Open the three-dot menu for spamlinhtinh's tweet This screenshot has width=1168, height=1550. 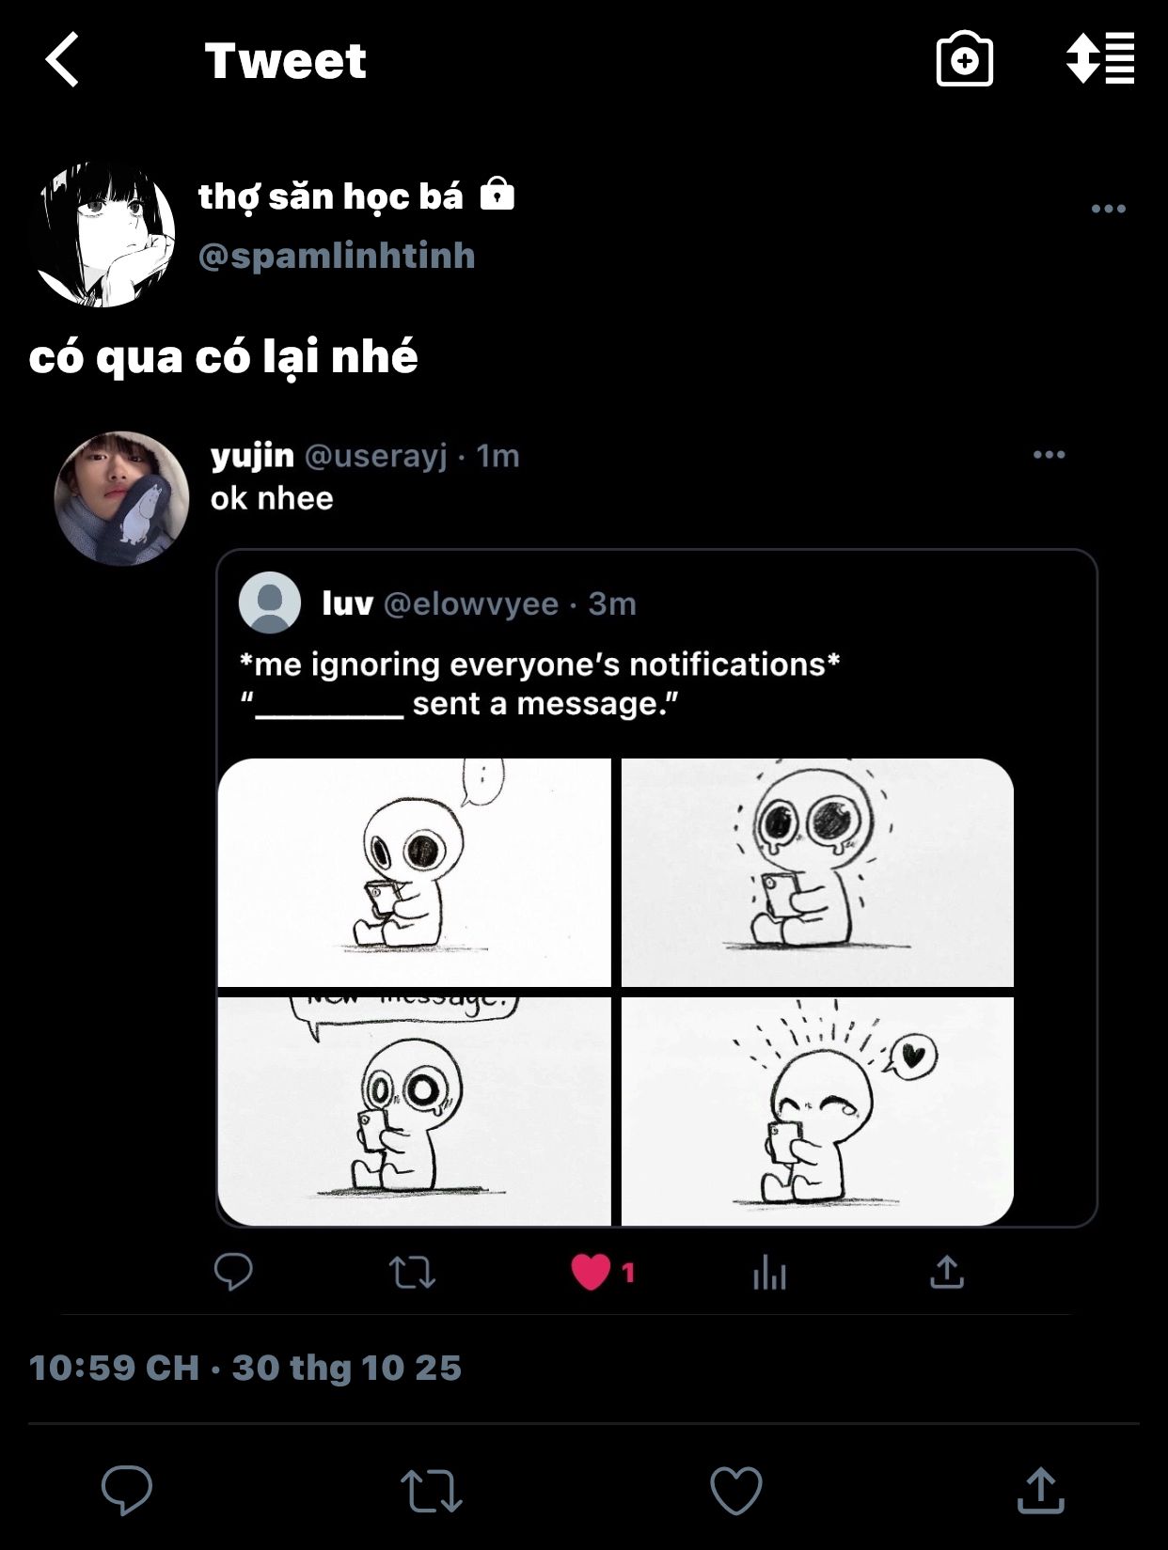(x=1108, y=209)
